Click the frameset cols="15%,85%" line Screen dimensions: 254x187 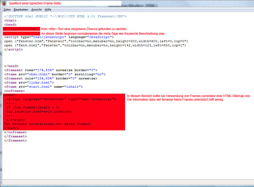click(51, 78)
